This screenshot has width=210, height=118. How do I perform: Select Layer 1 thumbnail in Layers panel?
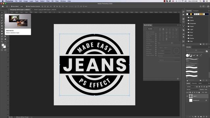191,96
